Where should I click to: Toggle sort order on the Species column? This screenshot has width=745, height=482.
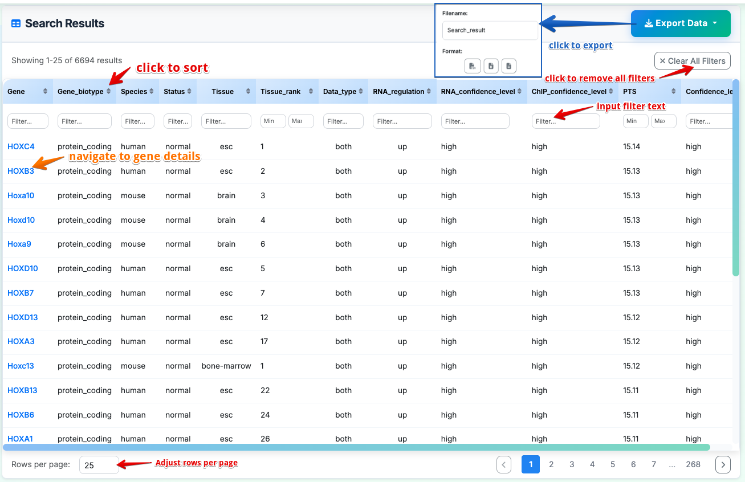click(x=150, y=91)
